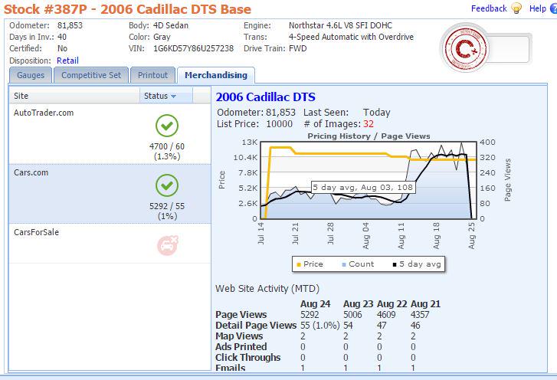Screen dimensions: 557x380
Task: Click the Map Views row label
Action: coord(239,336)
